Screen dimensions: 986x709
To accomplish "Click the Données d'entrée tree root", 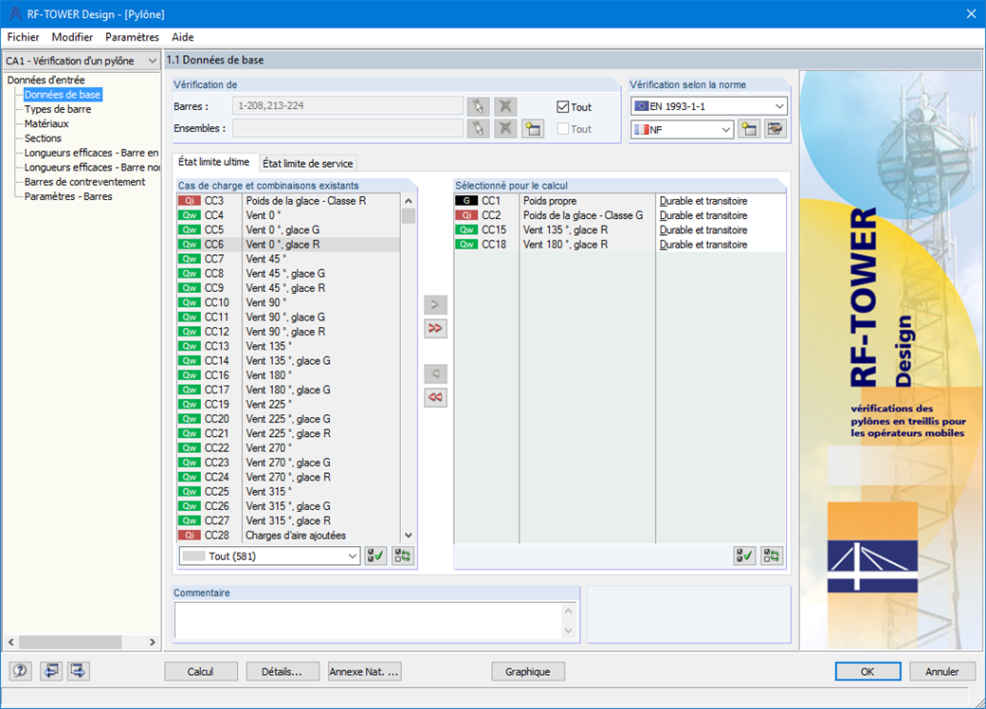I will point(46,80).
